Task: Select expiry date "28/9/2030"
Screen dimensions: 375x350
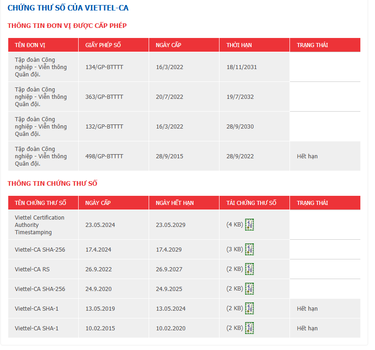Action: [240, 126]
